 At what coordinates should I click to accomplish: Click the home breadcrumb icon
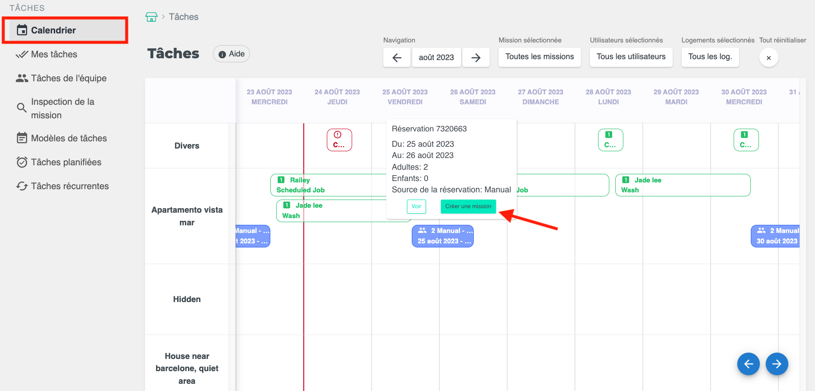pos(151,17)
